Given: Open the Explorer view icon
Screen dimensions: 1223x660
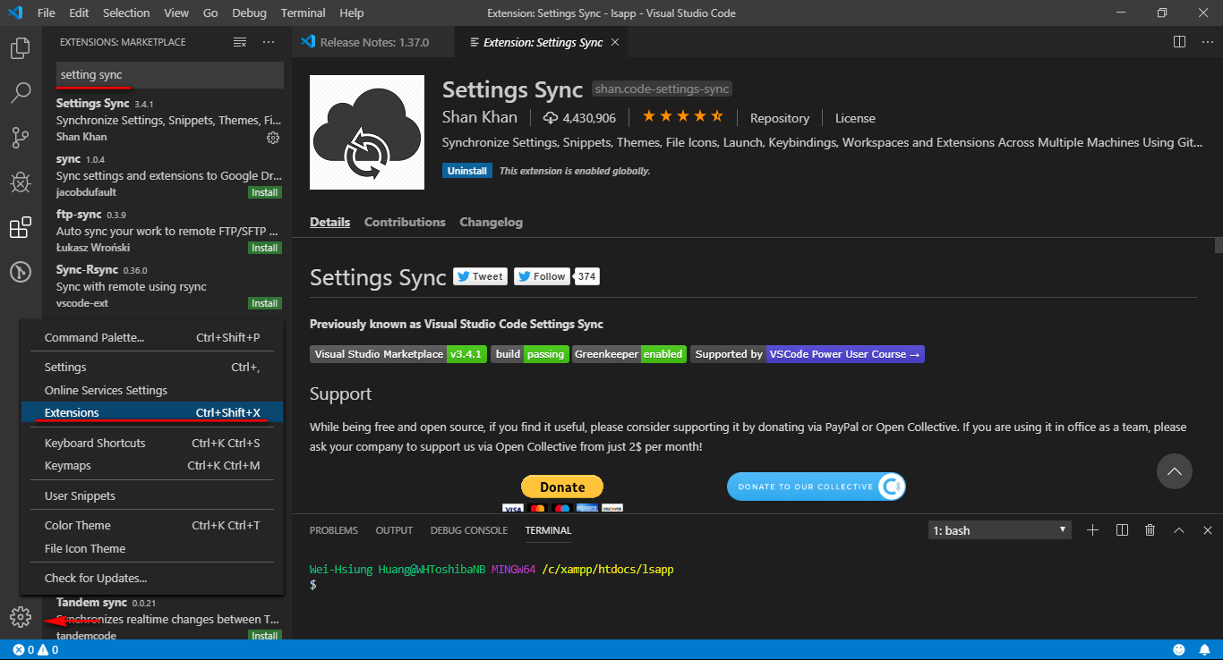Looking at the screenshot, I should (x=20, y=47).
